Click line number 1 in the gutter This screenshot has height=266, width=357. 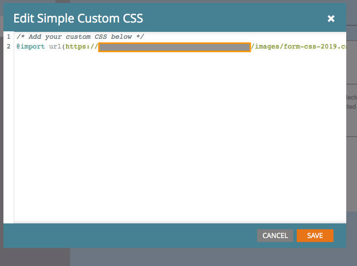(8, 37)
